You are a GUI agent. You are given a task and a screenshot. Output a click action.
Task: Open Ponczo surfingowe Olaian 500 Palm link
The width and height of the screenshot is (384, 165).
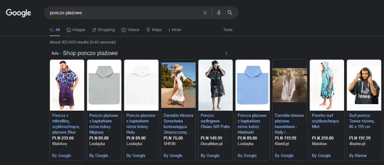215,121
